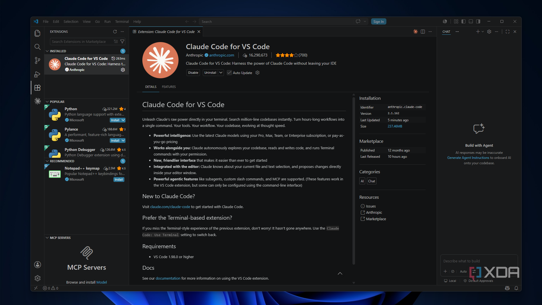Focus the Describe what to build input
542x305 pixels.
pyautogui.click(x=479, y=261)
